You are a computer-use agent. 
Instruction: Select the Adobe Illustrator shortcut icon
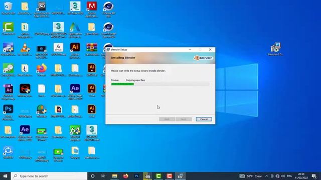[75, 50]
